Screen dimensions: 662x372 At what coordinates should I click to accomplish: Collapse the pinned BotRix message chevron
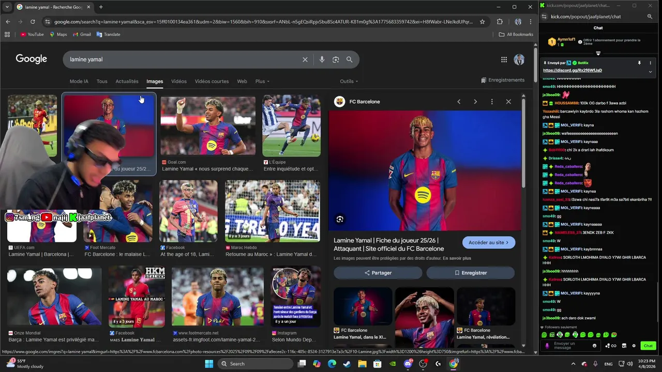[650, 71]
